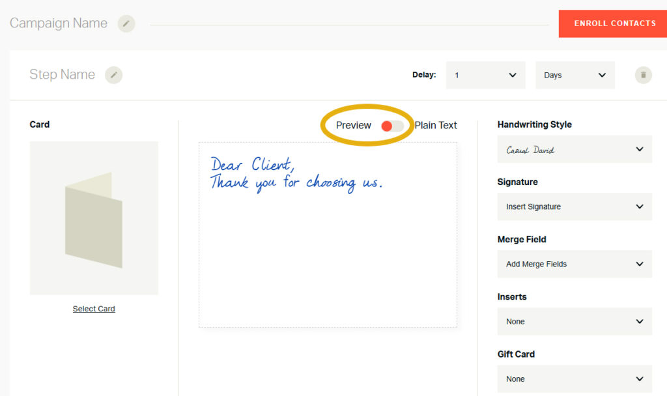Screen dimensions: 667x396
Task: Expand the Days unit dropdown
Action: (575, 75)
